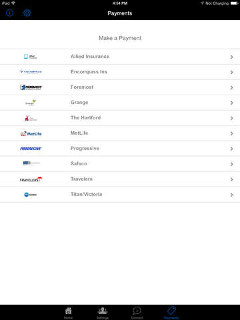Screen dimensions: 240x320
Task: Expand The Hartford row chevron
Action: point(232,118)
